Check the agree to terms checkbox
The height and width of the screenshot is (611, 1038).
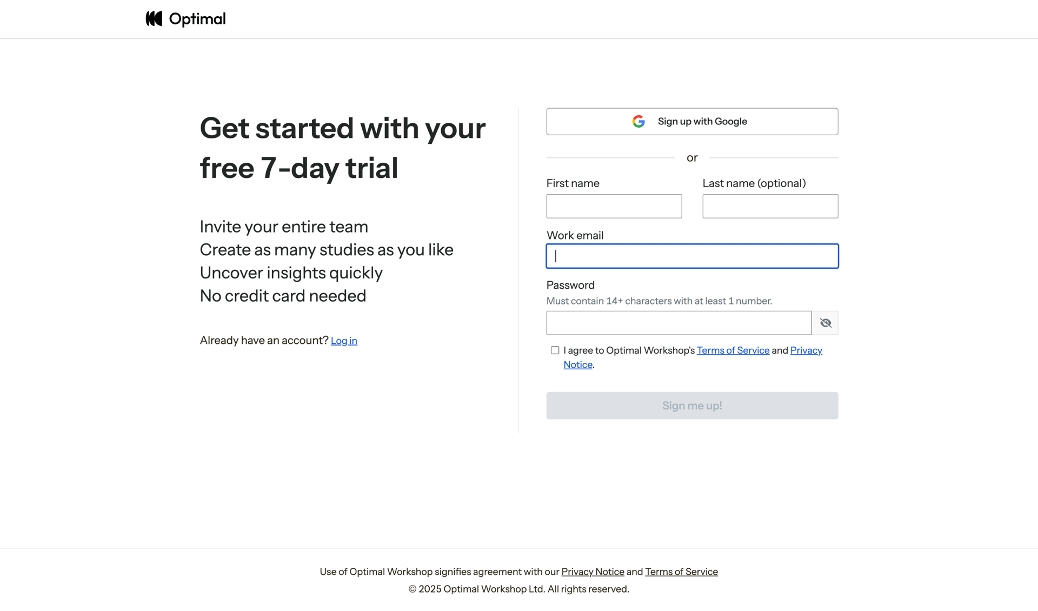coord(555,350)
